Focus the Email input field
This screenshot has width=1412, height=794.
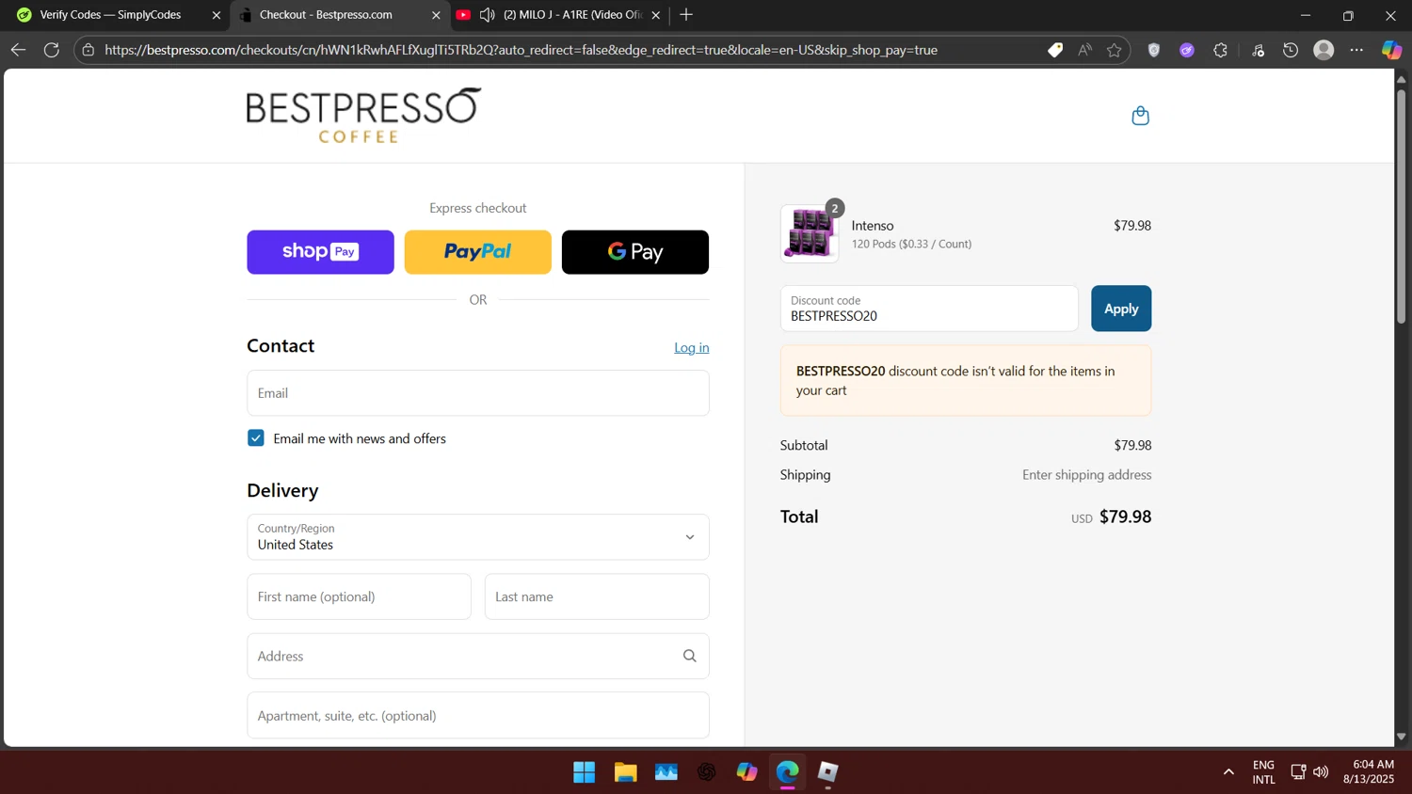[478, 393]
